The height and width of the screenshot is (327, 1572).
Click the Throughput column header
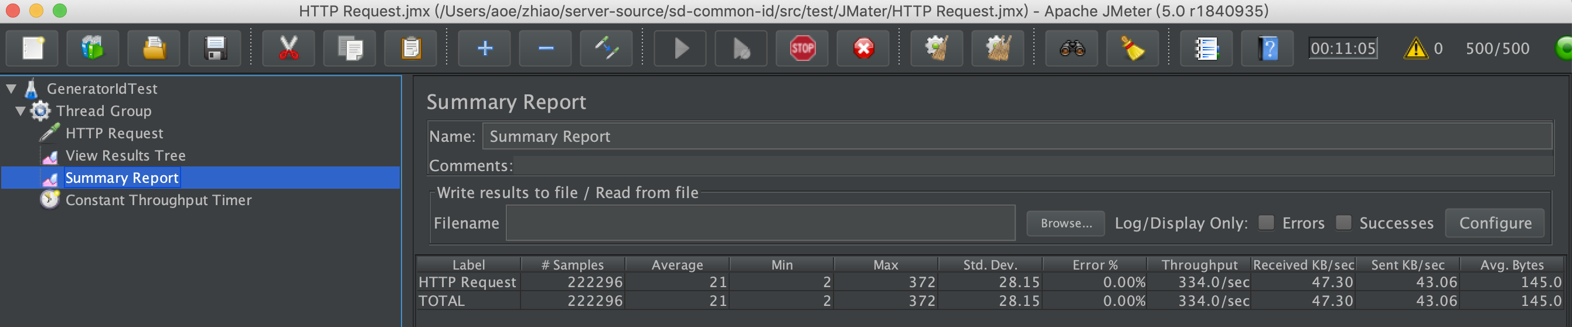pos(1199,265)
